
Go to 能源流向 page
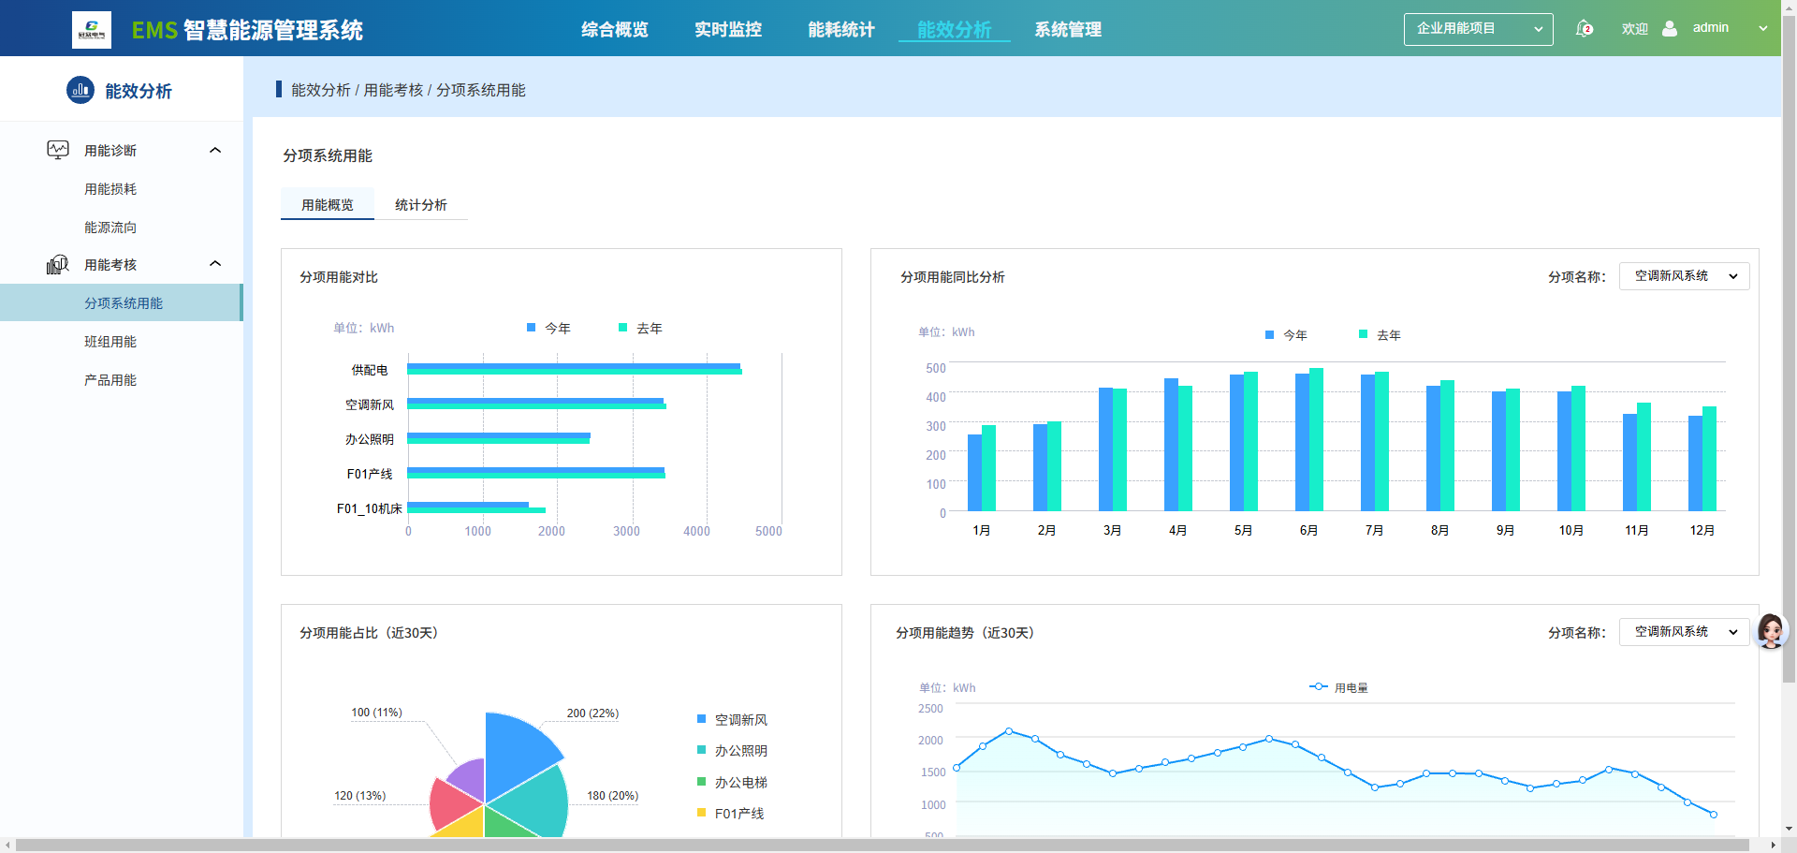coord(110,227)
